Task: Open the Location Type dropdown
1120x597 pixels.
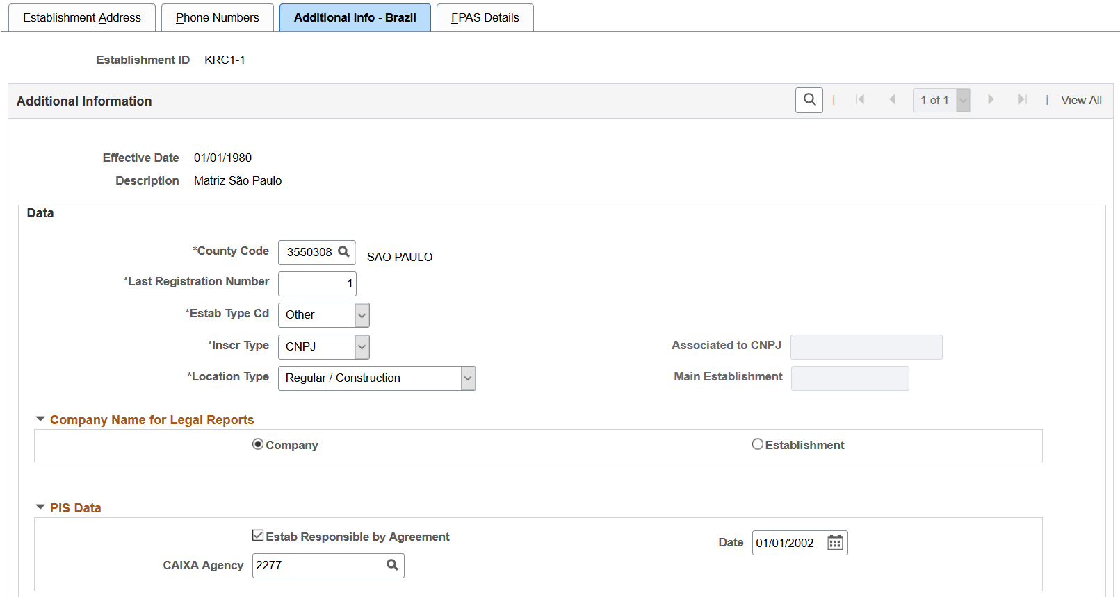Action: pos(377,378)
